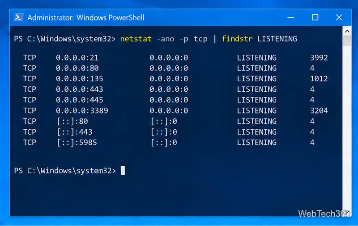Close the Windows PowerShell window
Screen dimensions: 358x226
339,17
